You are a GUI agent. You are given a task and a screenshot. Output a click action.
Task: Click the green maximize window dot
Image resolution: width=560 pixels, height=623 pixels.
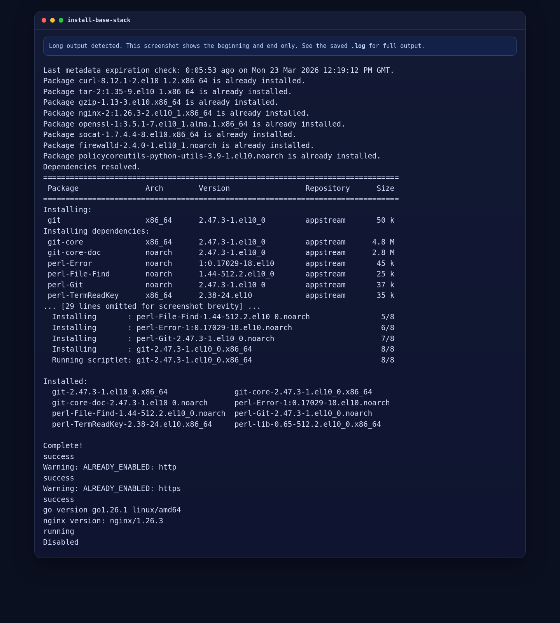click(61, 20)
